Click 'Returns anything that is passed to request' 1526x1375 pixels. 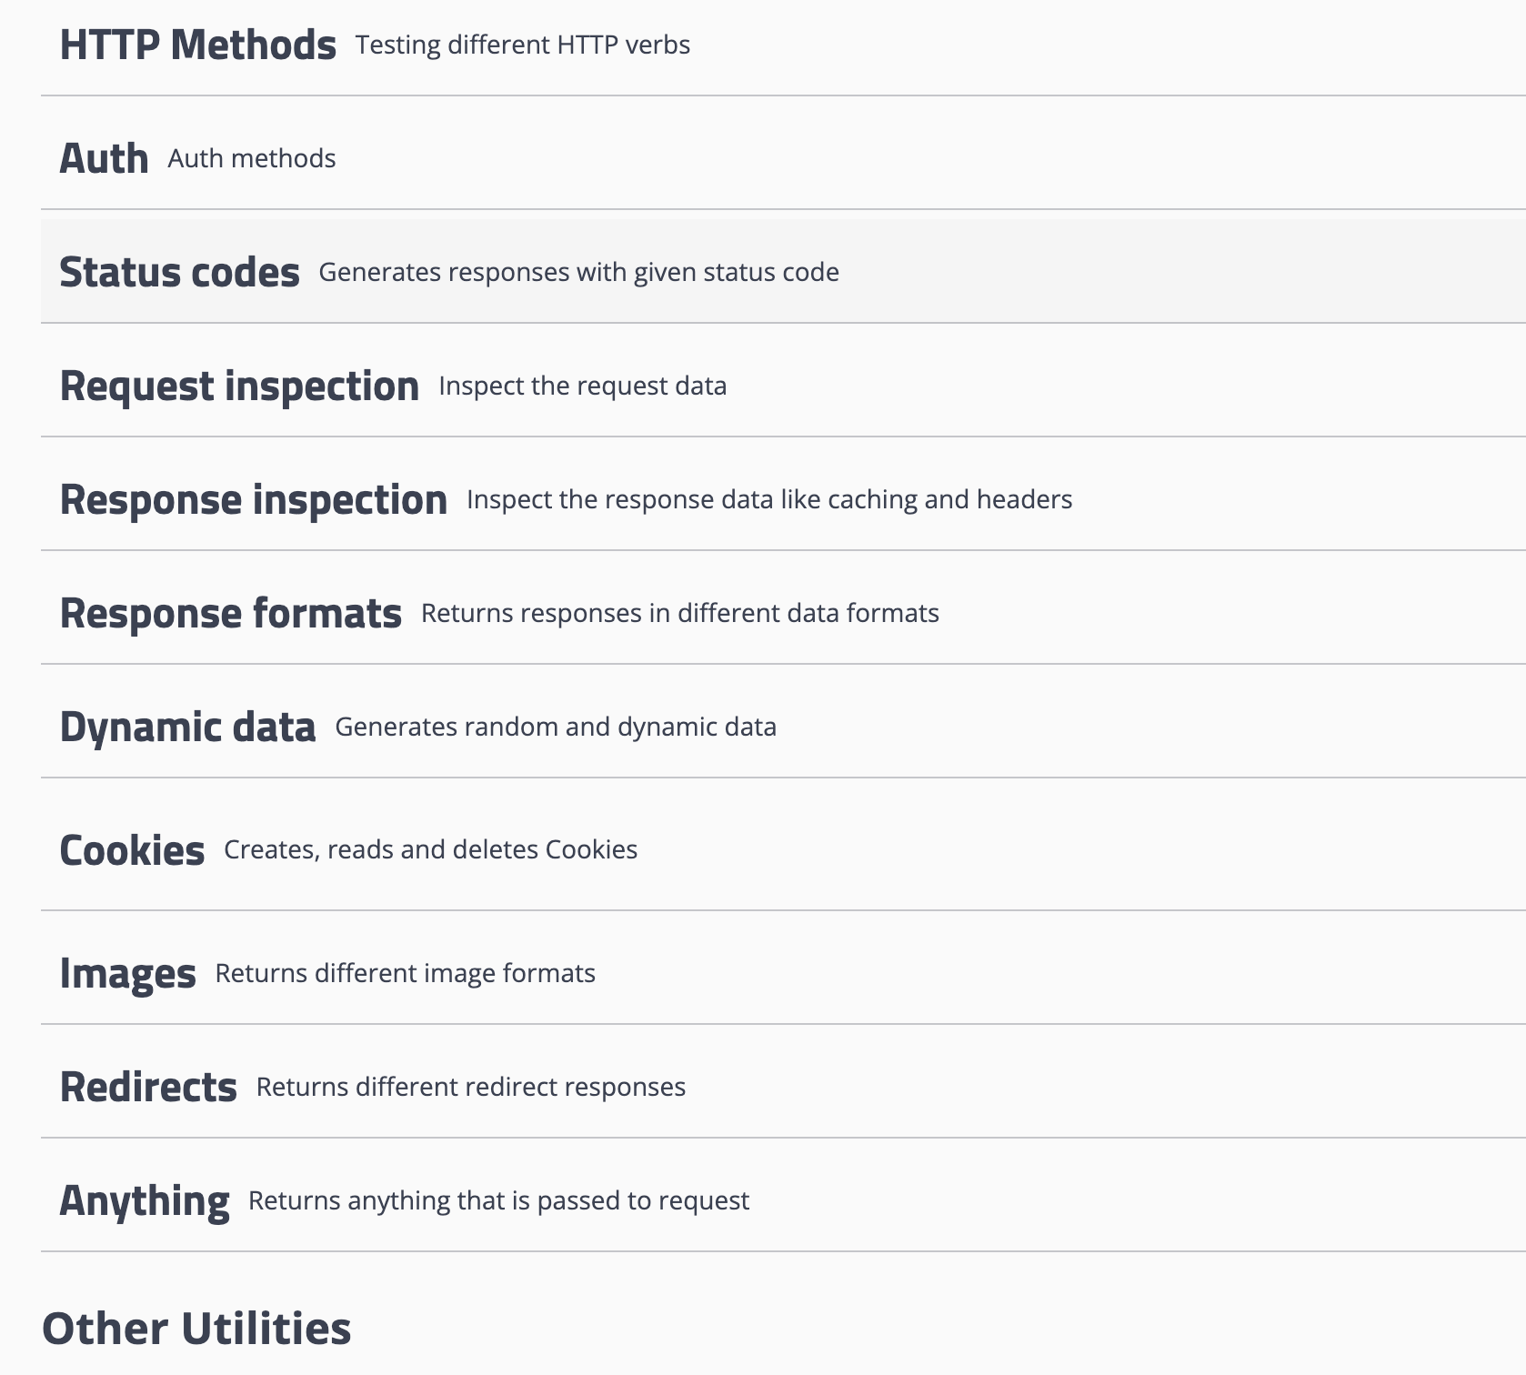499,1200
